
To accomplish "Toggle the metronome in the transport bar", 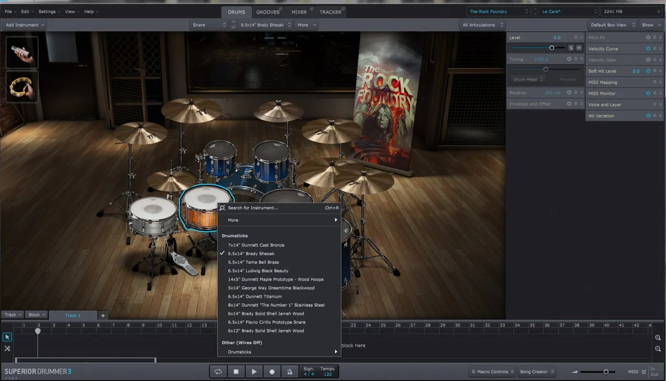I will [290, 372].
